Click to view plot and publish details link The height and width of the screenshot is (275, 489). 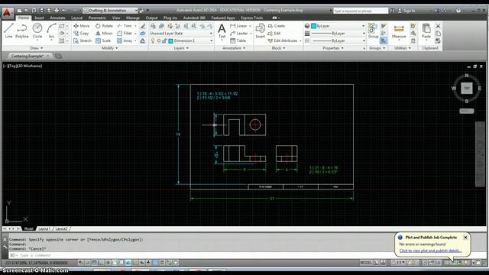tap(430, 251)
